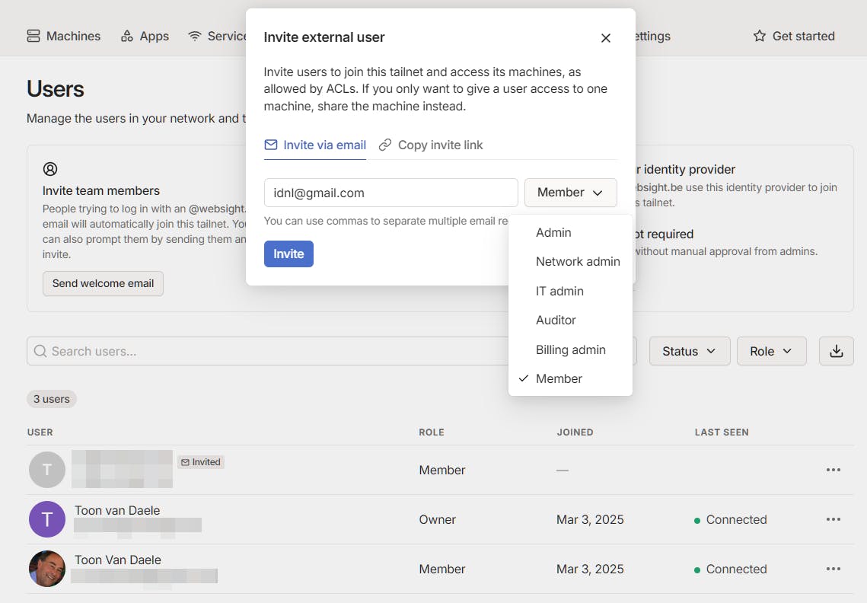Click Toon Van Daele's profile photo

(x=47, y=569)
